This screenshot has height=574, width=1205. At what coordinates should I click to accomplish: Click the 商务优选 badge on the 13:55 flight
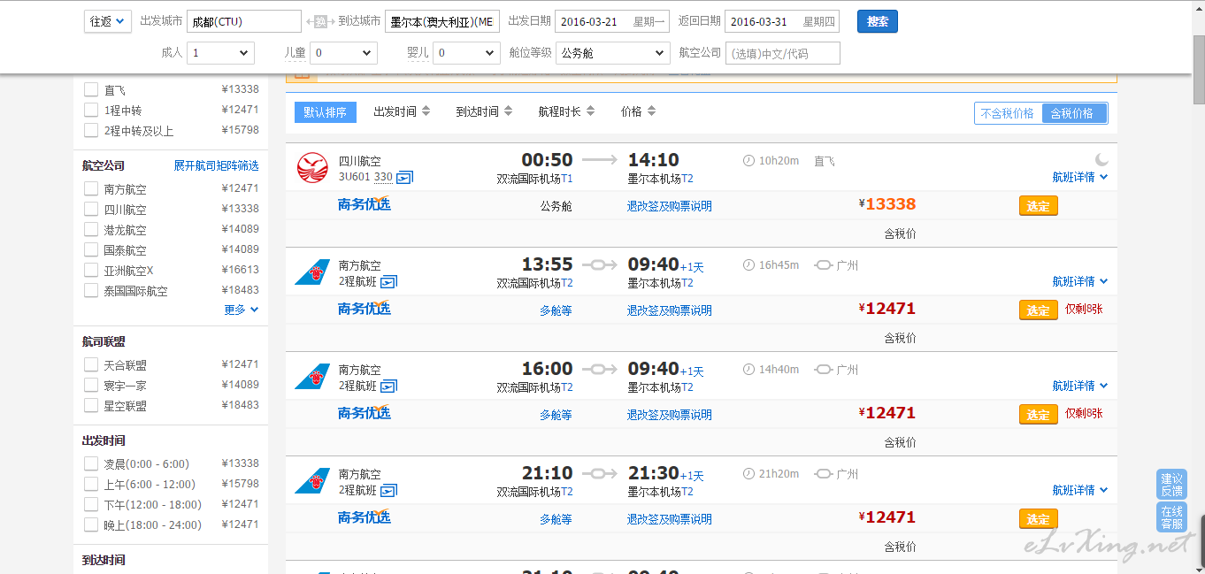click(365, 309)
